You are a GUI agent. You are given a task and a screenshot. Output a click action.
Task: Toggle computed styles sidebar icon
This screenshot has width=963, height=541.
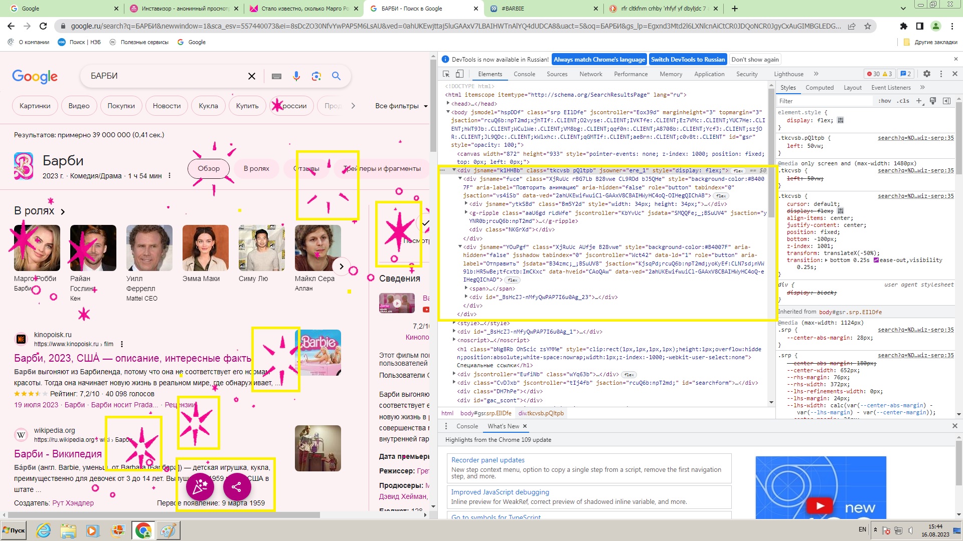pos(946,101)
